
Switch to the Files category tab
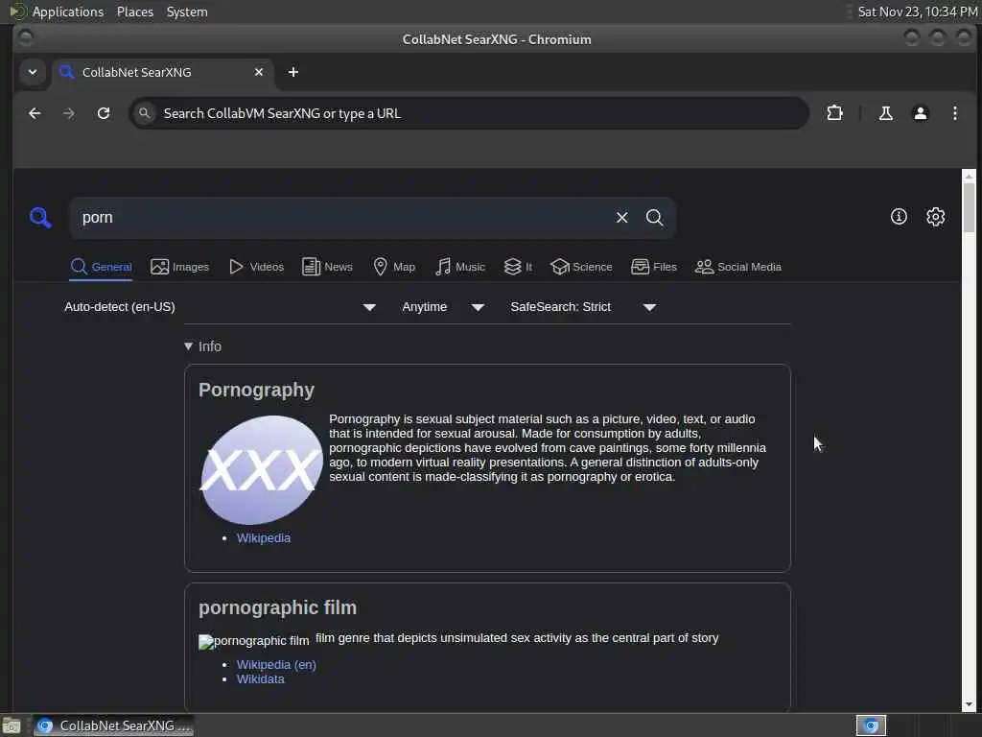(654, 267)
